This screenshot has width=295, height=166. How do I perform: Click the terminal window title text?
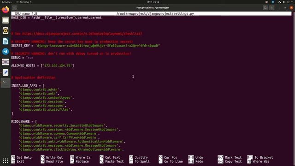153,8
